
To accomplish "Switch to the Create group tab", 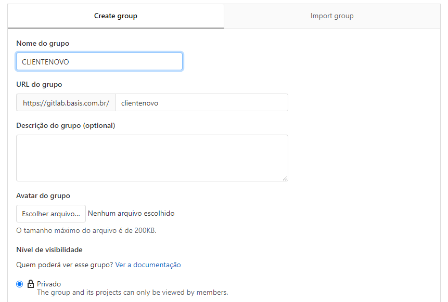I will click(116, 16).
